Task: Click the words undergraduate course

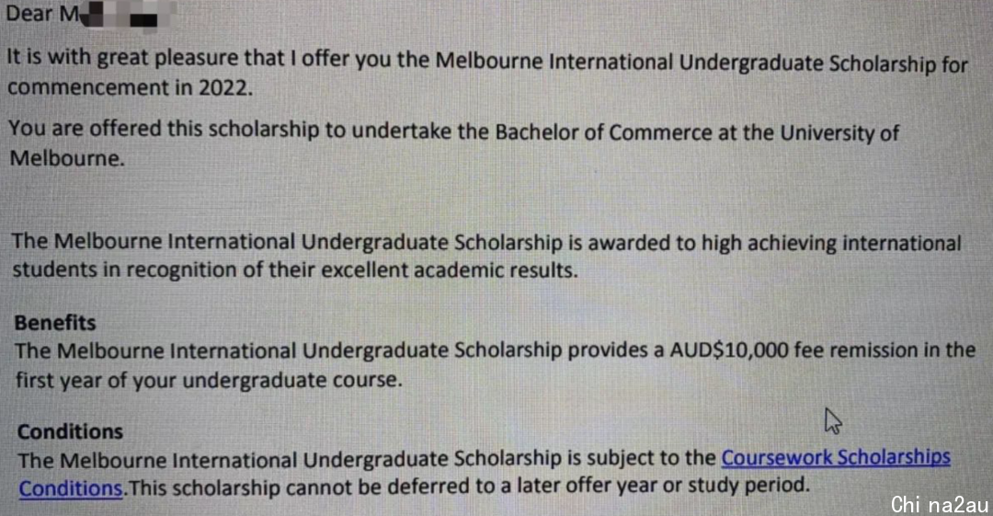Action: click(292, 381)
